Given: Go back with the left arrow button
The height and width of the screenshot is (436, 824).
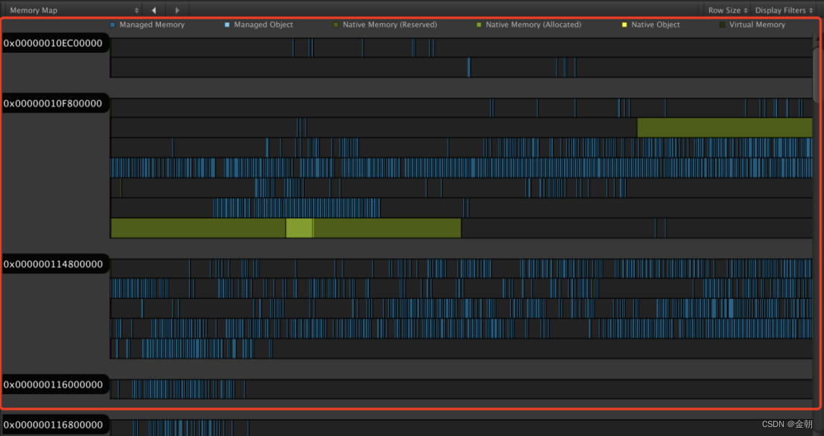Looking at the screenshot, I should [x=153, y=10].
